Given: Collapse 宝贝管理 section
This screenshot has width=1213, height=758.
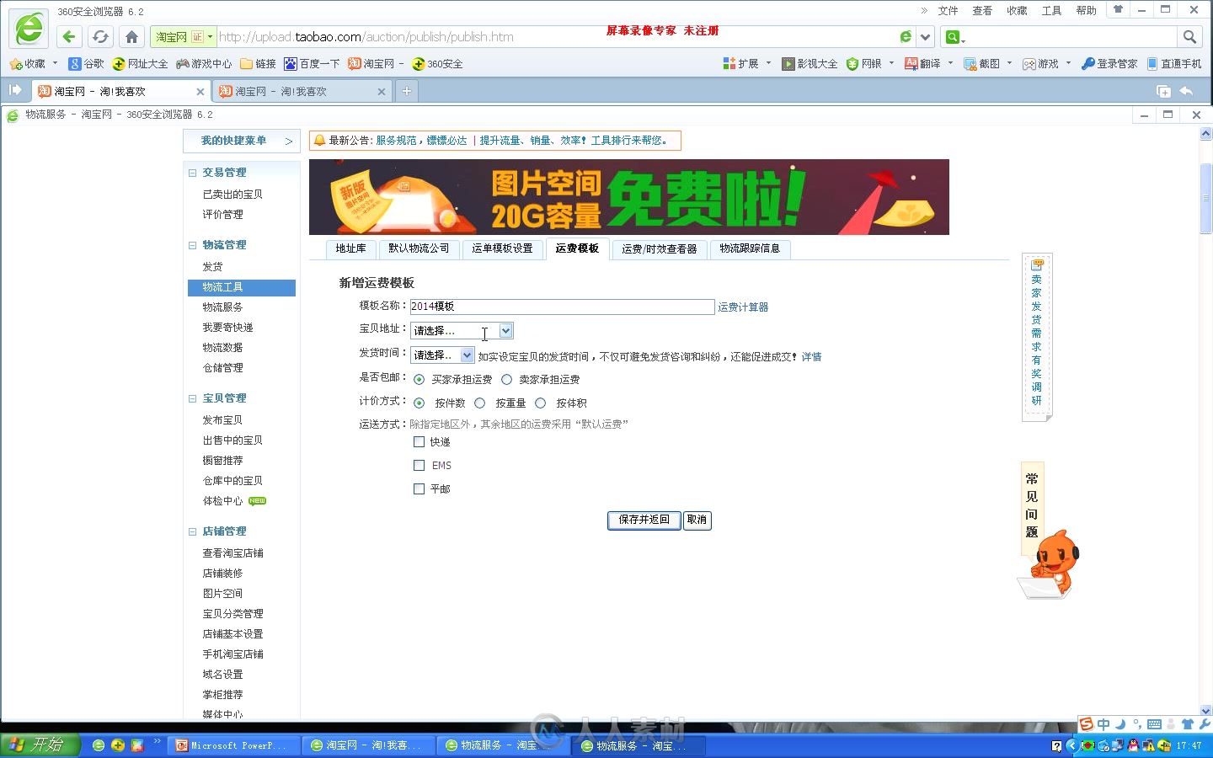Looking at the screenshot, I should 192,398.
